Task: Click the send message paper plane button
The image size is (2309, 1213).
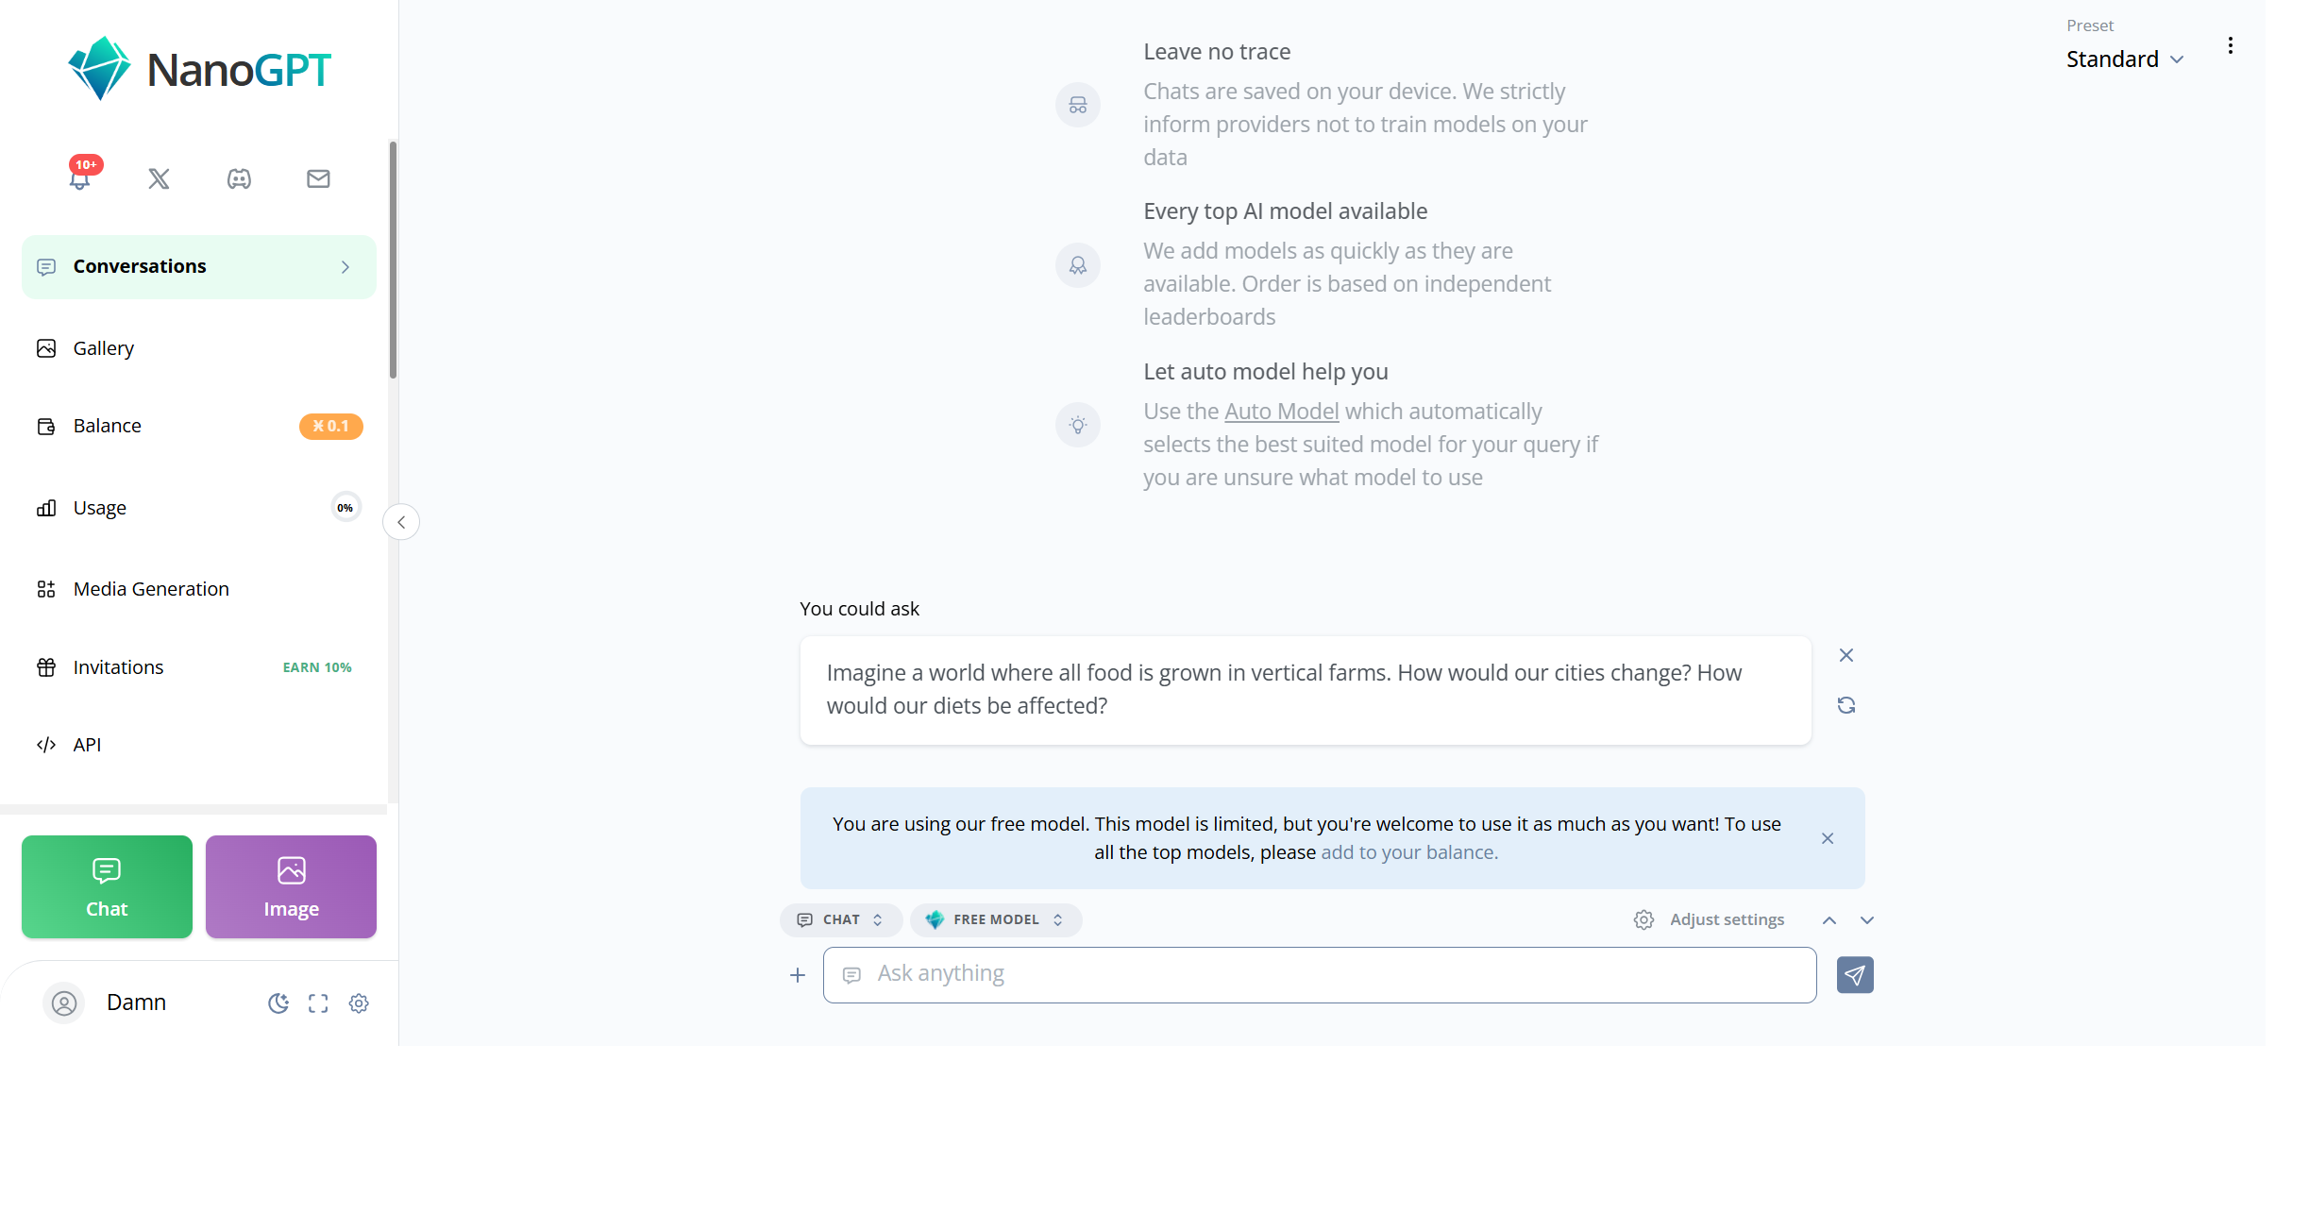Action: (x=1855, y=975)
